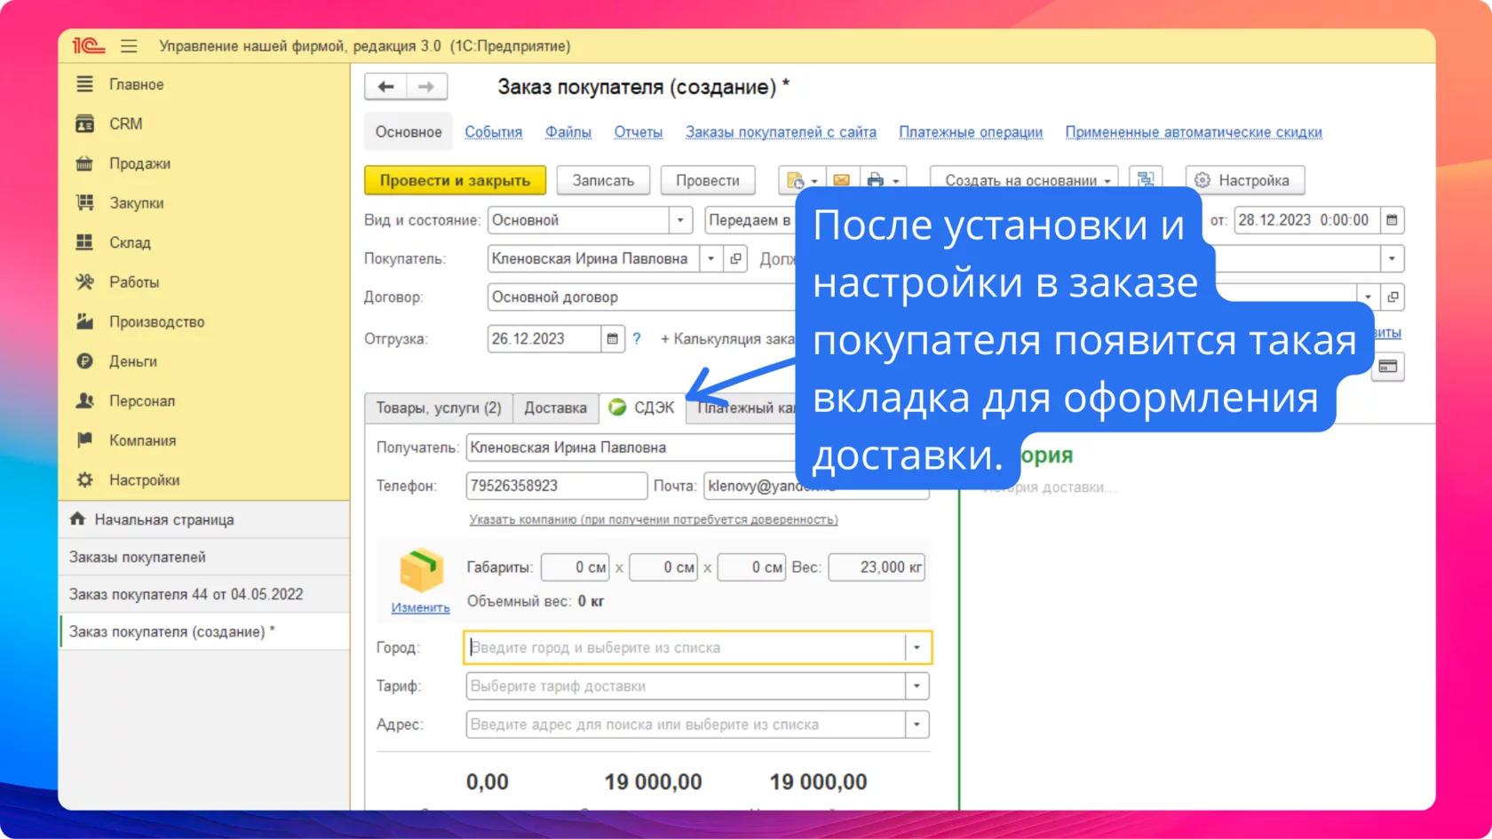Screen dimensions: 1492x839
Task: Open Настройка button
Action: click(1245, 180)
